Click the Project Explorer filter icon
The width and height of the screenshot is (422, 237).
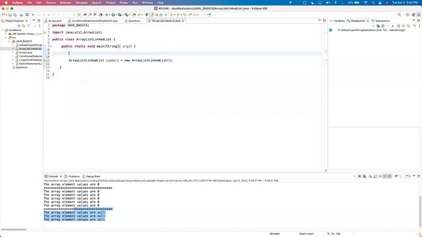pos(28,26)
